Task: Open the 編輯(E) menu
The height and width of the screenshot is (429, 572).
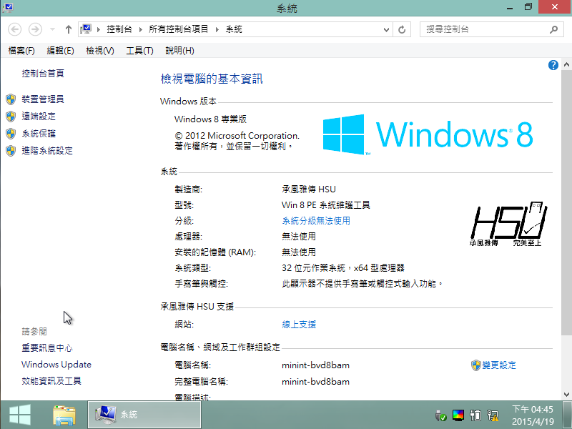Action: click(61, 50)
